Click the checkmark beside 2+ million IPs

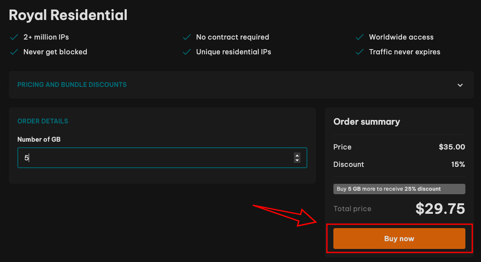pyautogui.click(x=14, y=37)
